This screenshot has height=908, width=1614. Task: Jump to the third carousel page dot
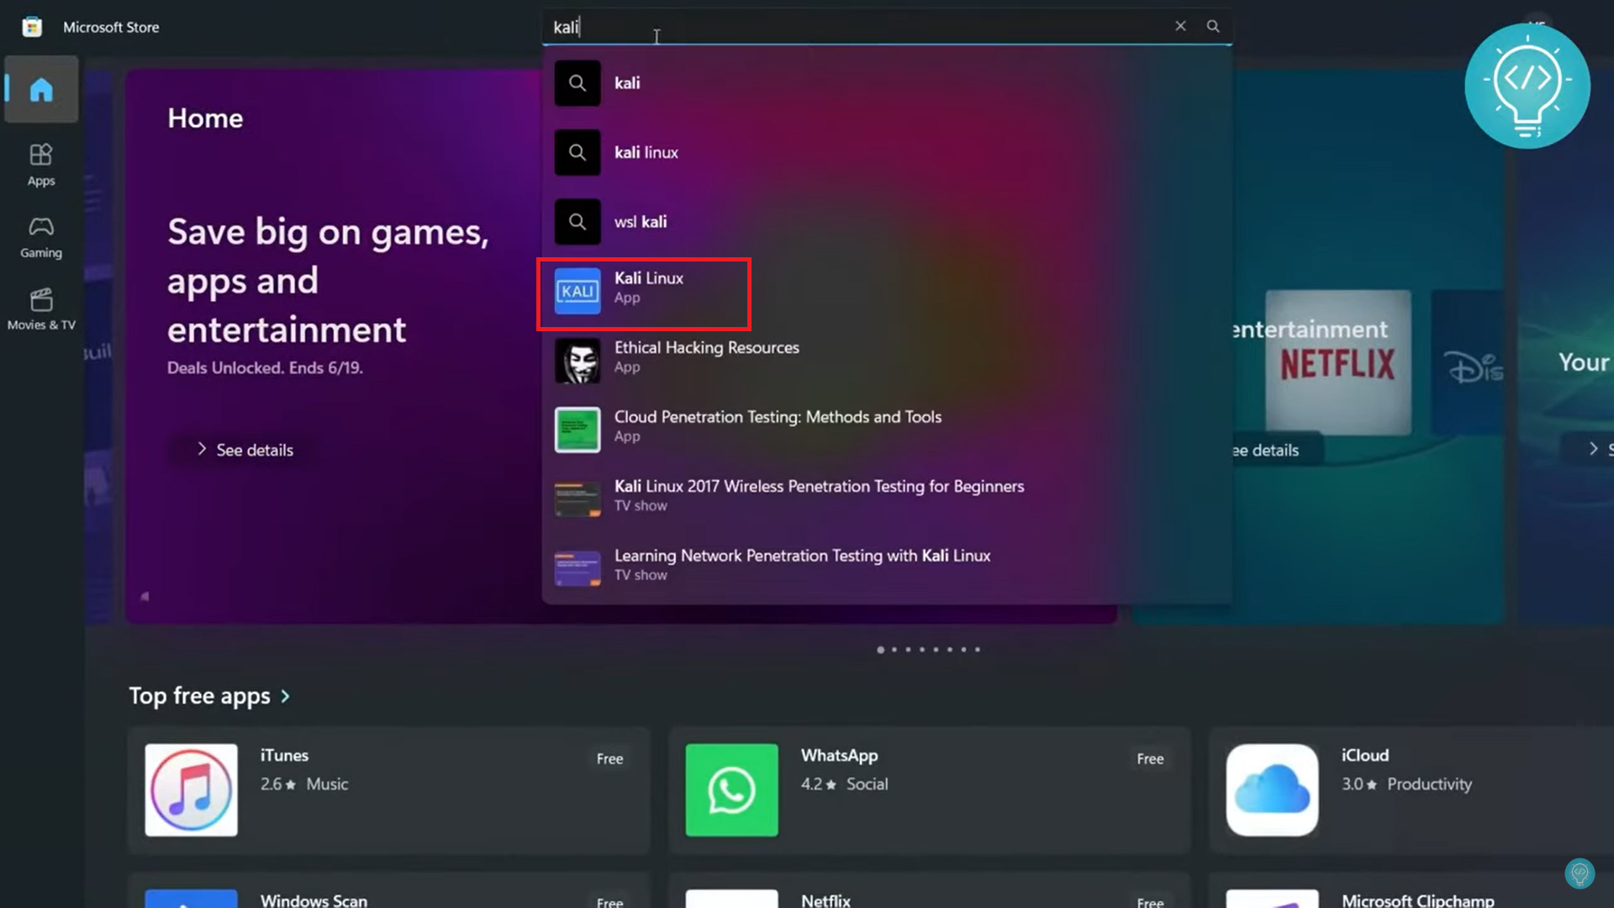point(909,649)
